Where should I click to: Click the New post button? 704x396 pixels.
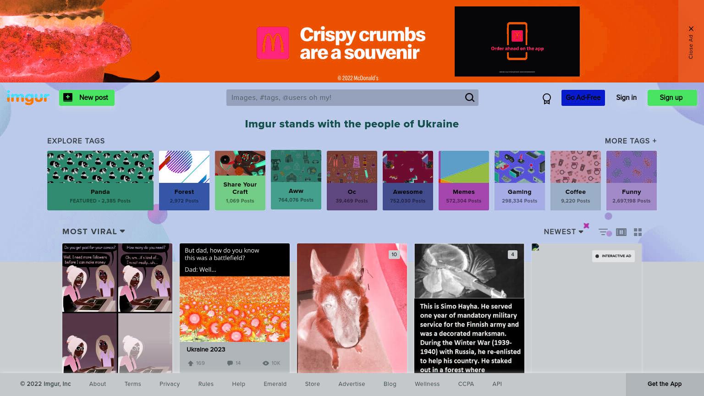87,98
